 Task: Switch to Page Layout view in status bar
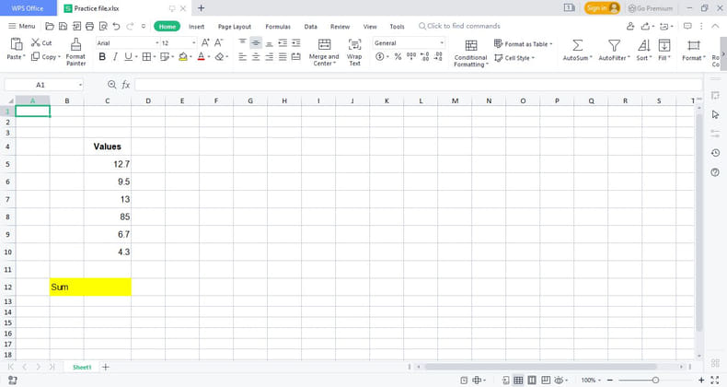point(532,380)
